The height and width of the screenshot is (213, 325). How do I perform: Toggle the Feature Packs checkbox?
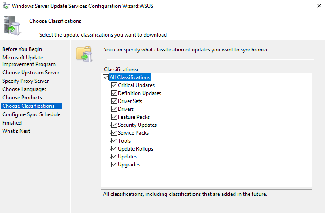pyautogui.click(x=114, y=117)
